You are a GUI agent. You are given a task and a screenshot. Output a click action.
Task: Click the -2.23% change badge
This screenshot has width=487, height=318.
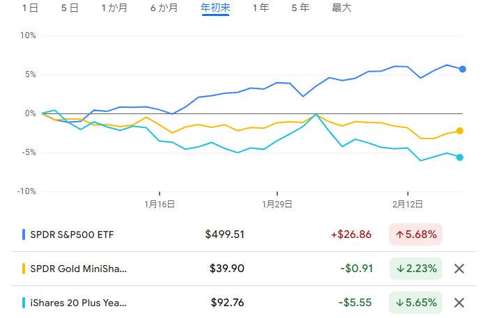pos(416,269)
